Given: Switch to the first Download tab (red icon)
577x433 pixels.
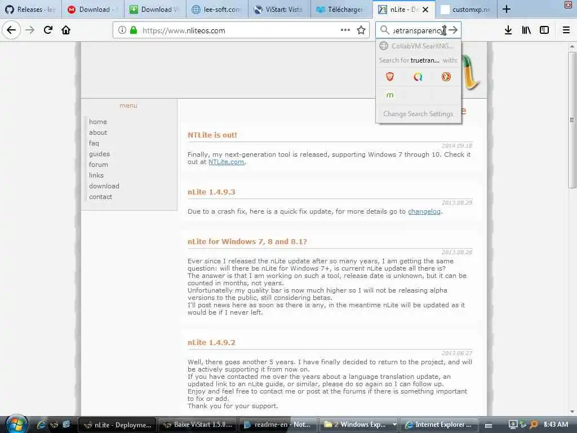Looking at the screenshot, I should pyautogui.click(x=92, y=9).
